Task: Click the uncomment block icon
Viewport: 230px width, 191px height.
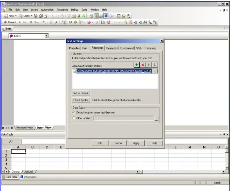Action: pos(130,22)
